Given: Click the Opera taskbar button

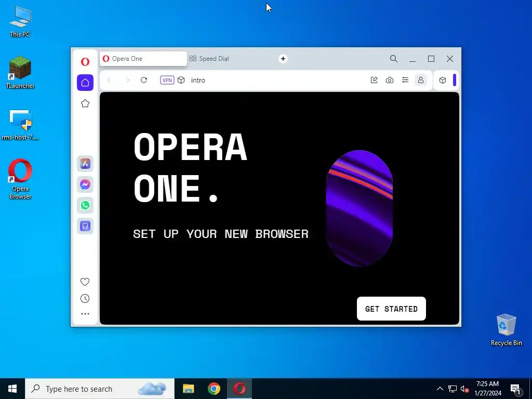Looking at the screenshot, I should (239, 389).
